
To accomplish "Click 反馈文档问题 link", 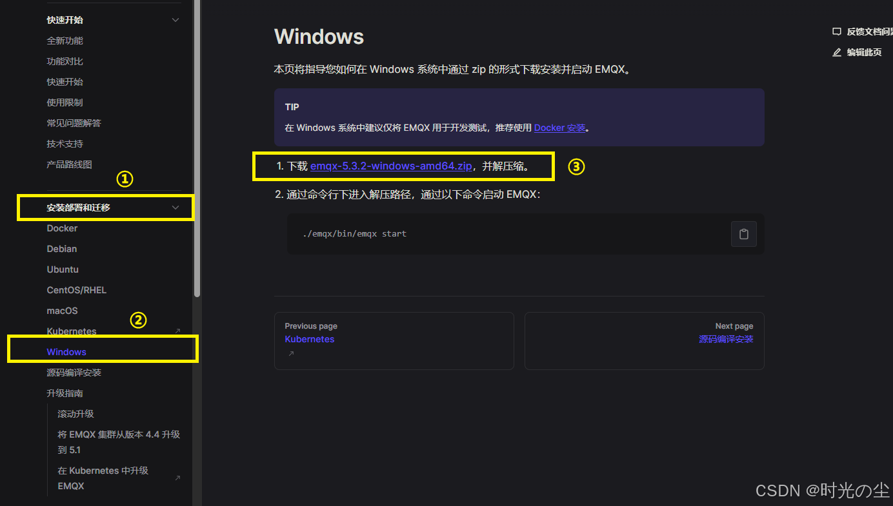I will click(870, 32).
